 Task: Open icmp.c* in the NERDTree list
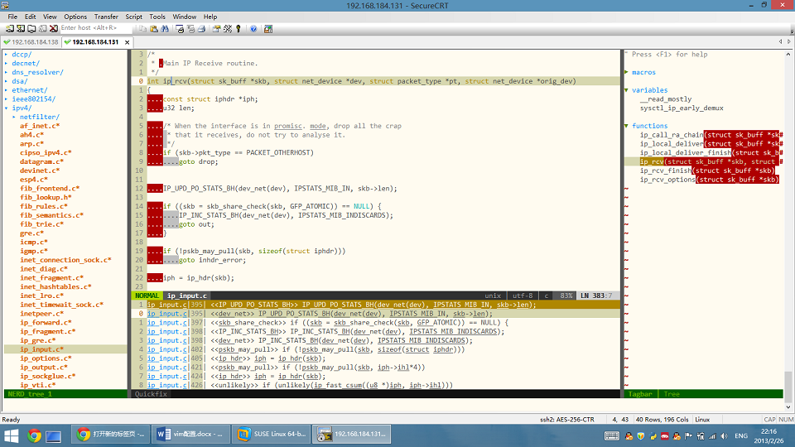33,243
